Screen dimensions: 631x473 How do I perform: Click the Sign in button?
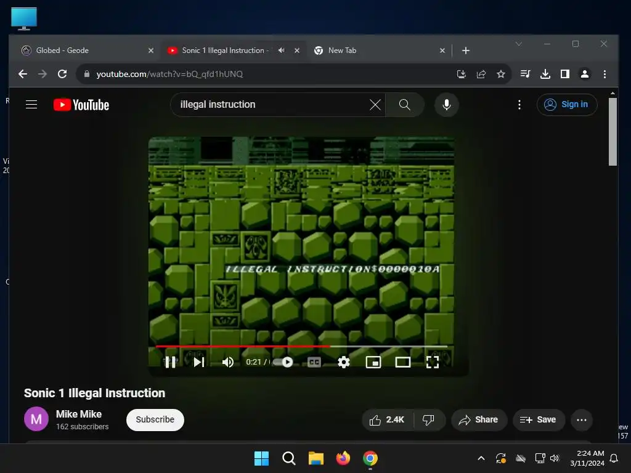(x=567, y=105)
